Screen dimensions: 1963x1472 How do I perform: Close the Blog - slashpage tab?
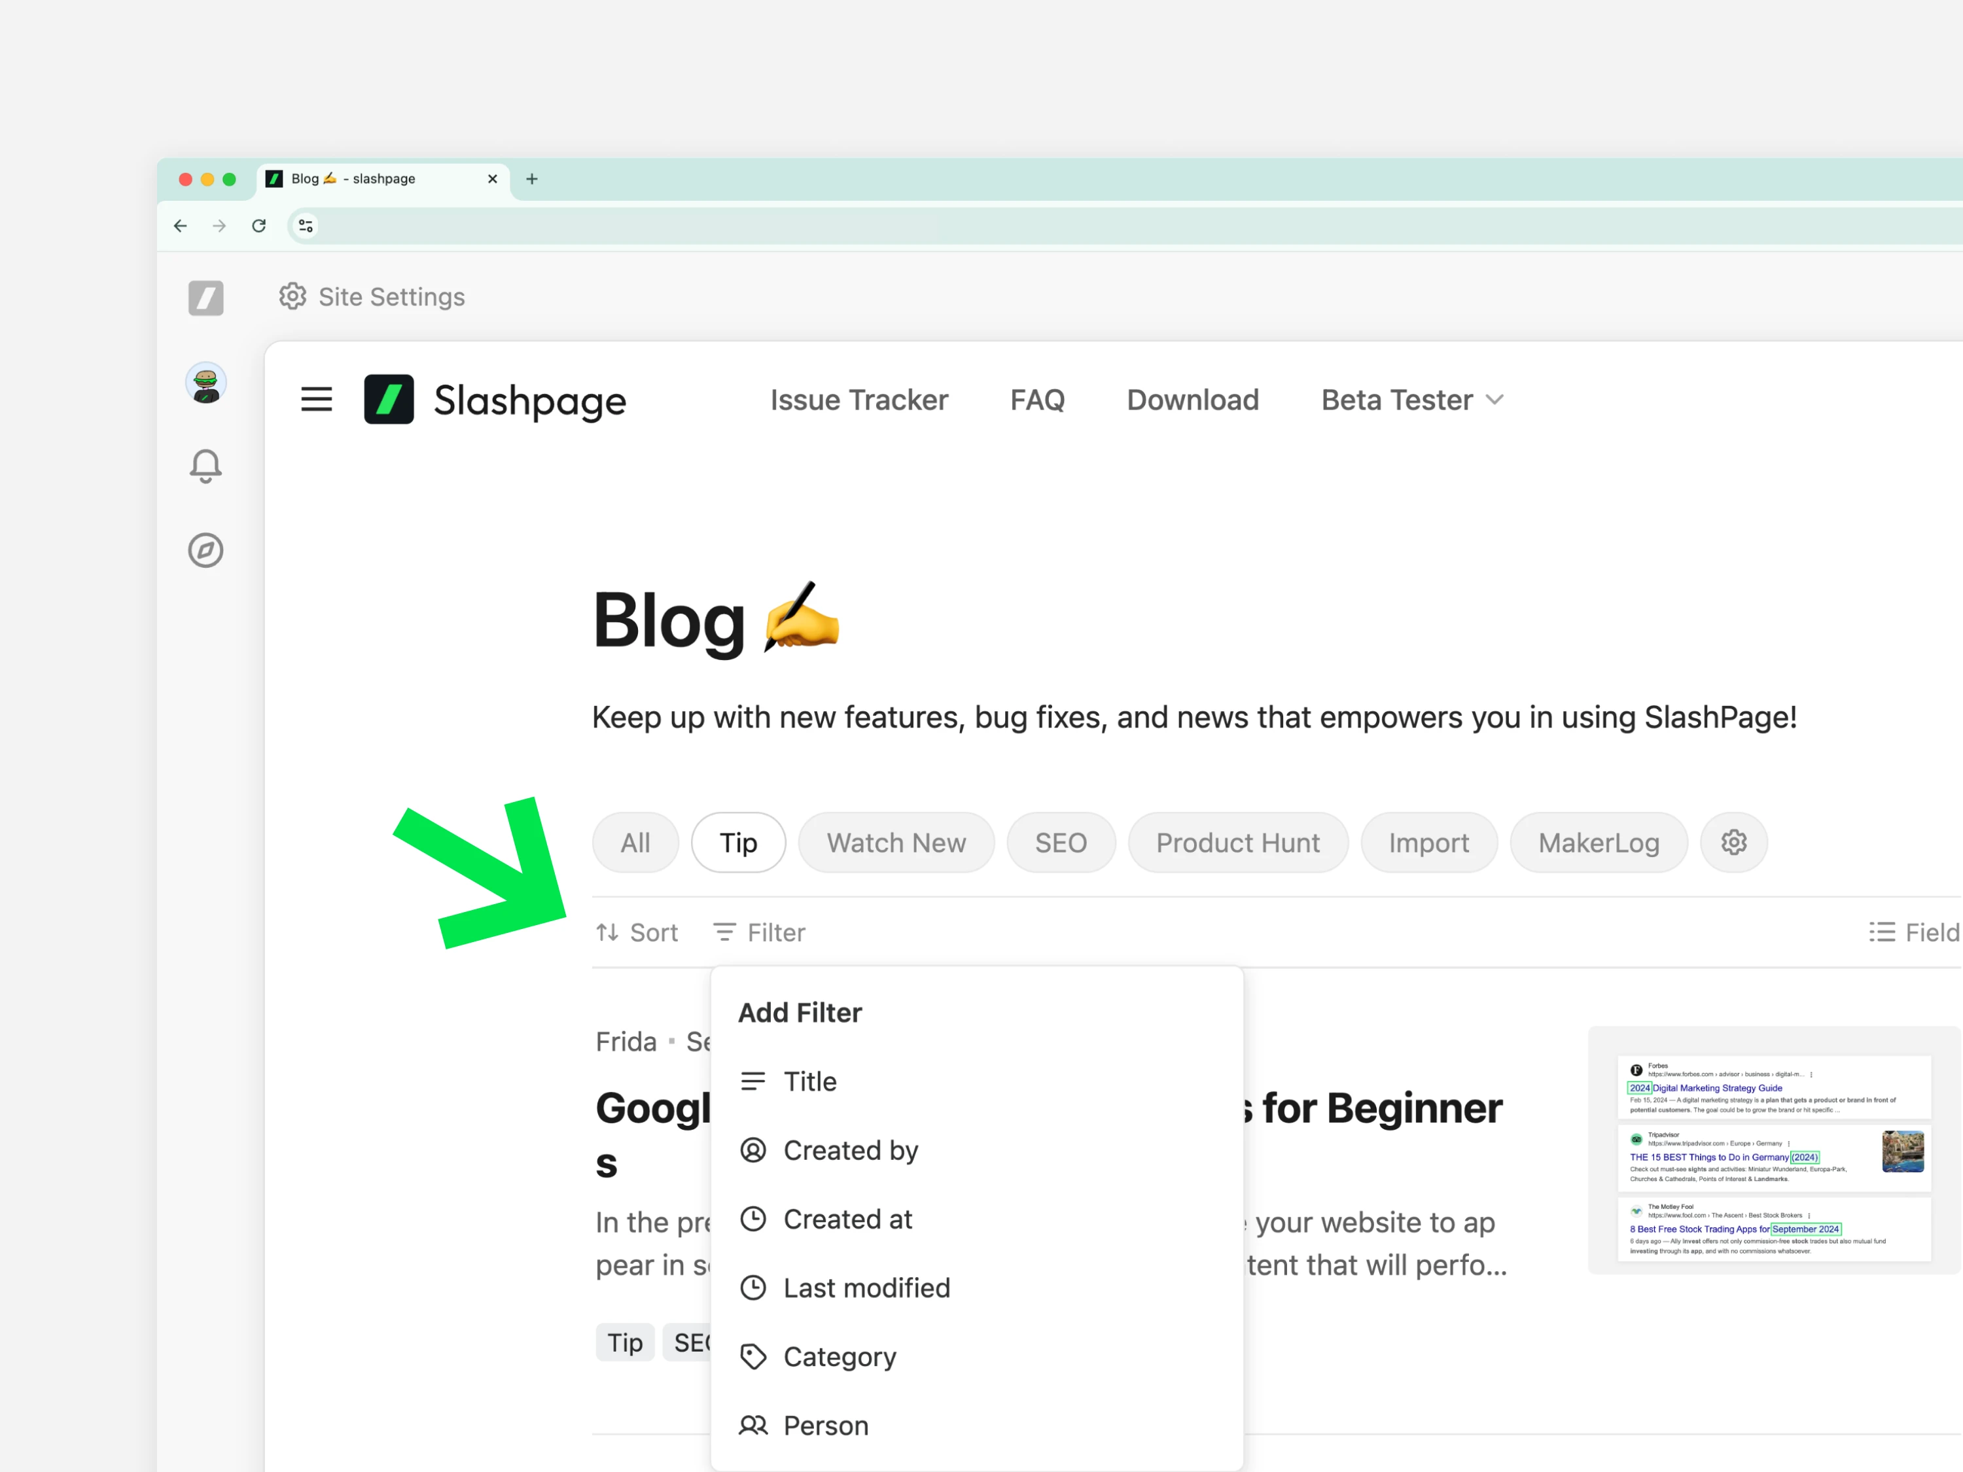click(493, 179)
